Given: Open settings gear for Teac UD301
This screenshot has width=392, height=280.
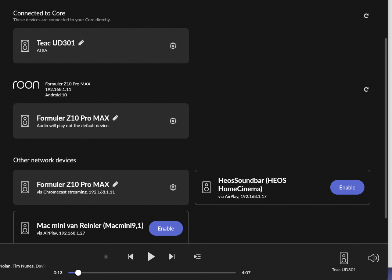Looking at the screenshot, I should coord(173,45).
